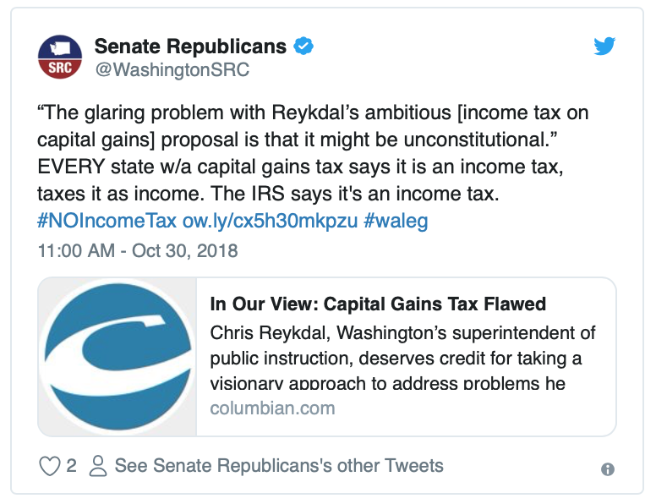Viewport: 656px width, 504px height.
Task: Click the Chris Reykdal article description
Action: pos(402,358)
